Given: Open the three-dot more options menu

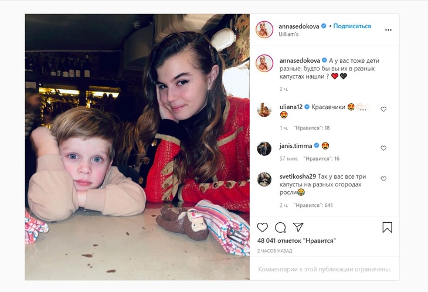Looking at the screenshot, I should pos(388,30).
